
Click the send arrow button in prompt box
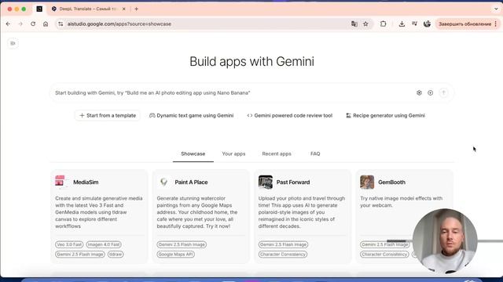coord(443,92)
